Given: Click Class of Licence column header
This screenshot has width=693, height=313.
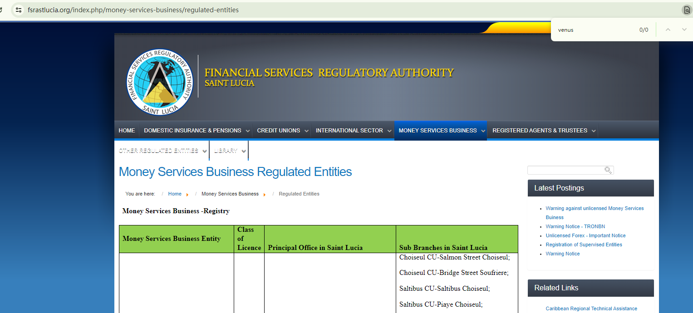Looking at the screenshot, I should coord(249,239).
